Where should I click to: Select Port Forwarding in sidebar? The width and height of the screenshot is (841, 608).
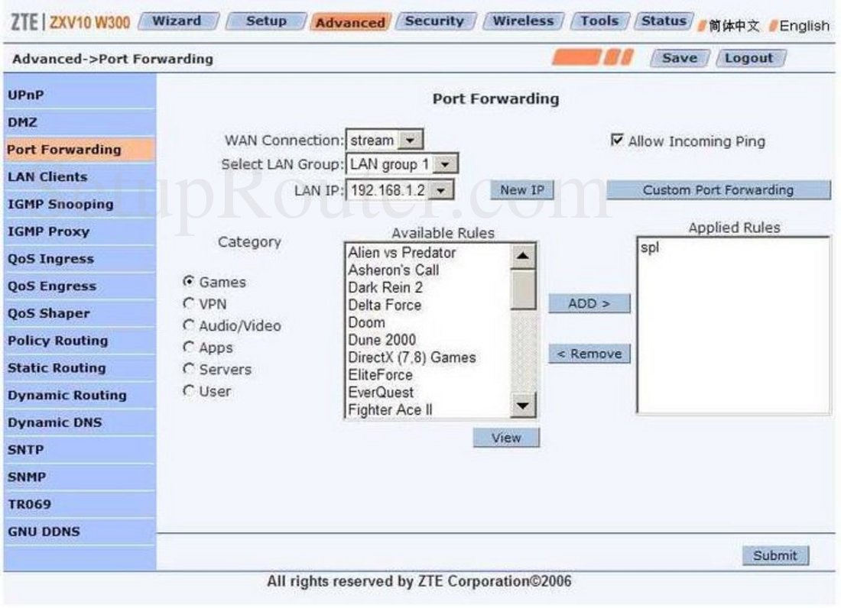point(80,150)
